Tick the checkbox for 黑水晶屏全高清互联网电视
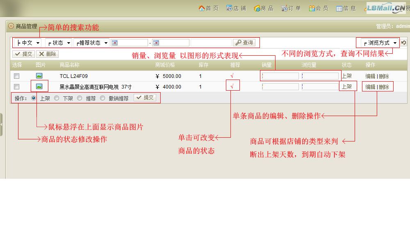The height and width of the screenshot is (246, 410). (x=16, y=87)
